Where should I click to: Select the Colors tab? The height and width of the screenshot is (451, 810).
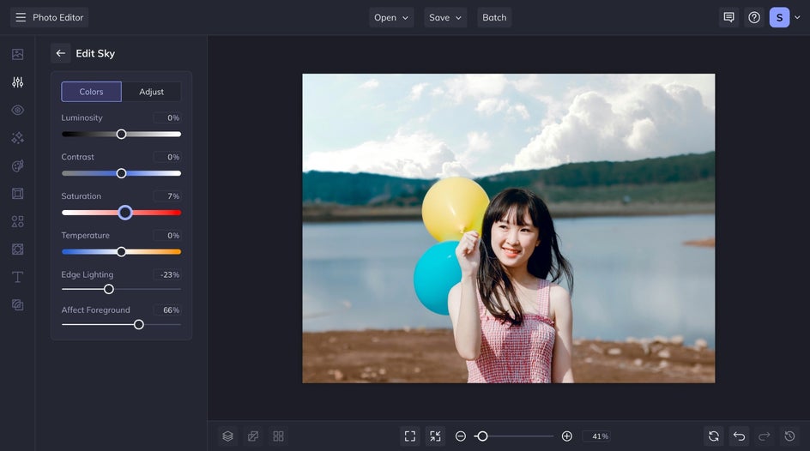pos(91,92)
